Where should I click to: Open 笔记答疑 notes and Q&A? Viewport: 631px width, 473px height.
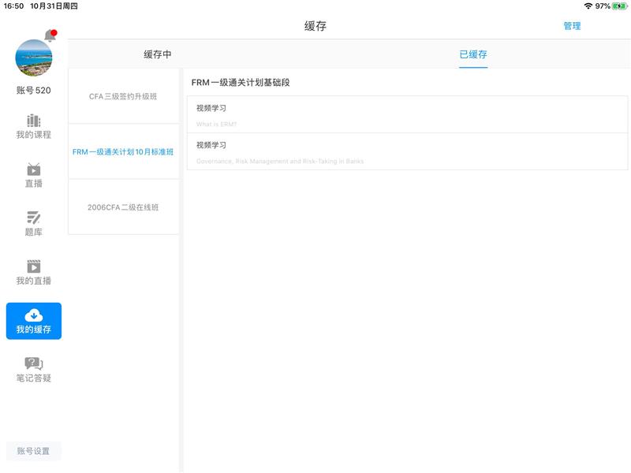(34, 370)
